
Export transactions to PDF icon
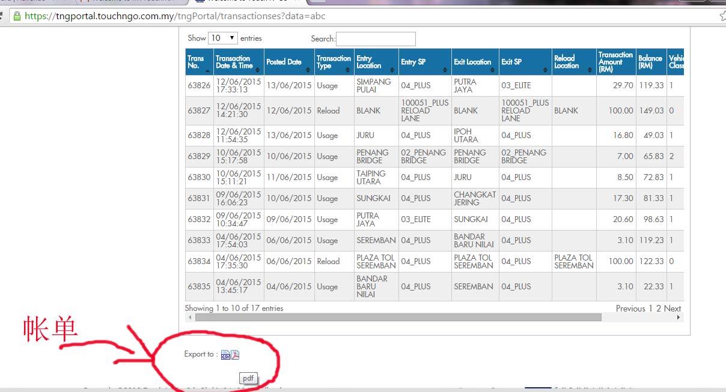click(x=235, y=355)
